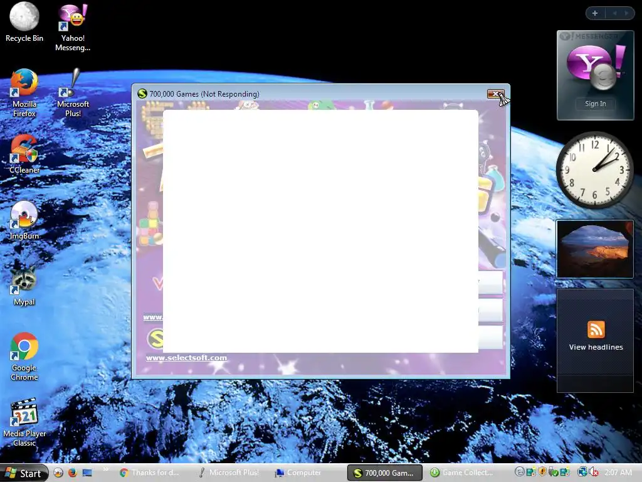642x482 pixels.
Task: Launch Yahoo! Messenger desktop shortcut
Action: tap(73, 26)
